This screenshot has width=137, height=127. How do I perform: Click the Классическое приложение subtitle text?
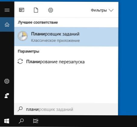[55, 41]
